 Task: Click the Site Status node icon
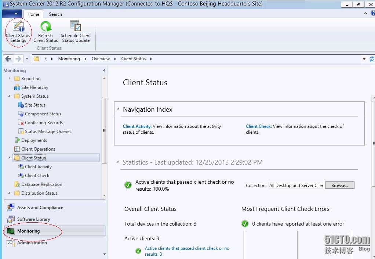coord(21,105)
